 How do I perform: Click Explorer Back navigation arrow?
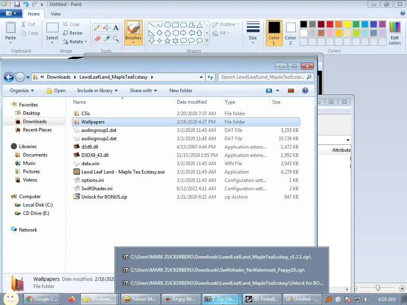point(9,77)
